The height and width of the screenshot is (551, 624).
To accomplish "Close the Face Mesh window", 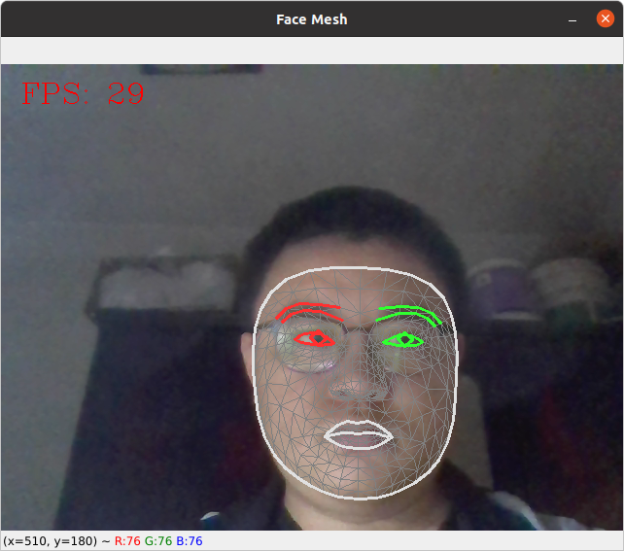I will [x=605, y=18].
